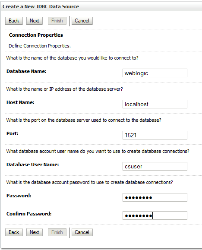Proceed using the bottom Next button
The image size is (202, 250).
point(35,232)
